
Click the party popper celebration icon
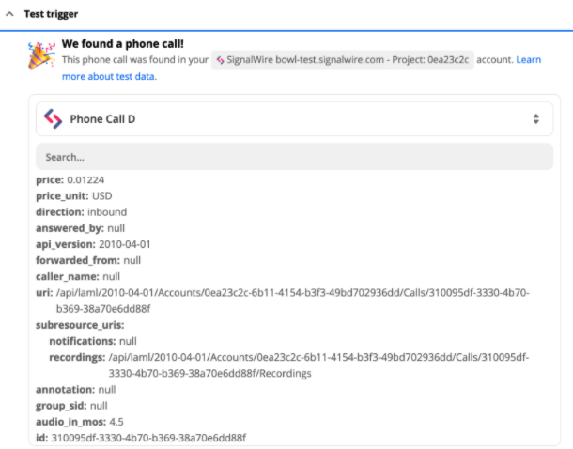tap(42, 54)
